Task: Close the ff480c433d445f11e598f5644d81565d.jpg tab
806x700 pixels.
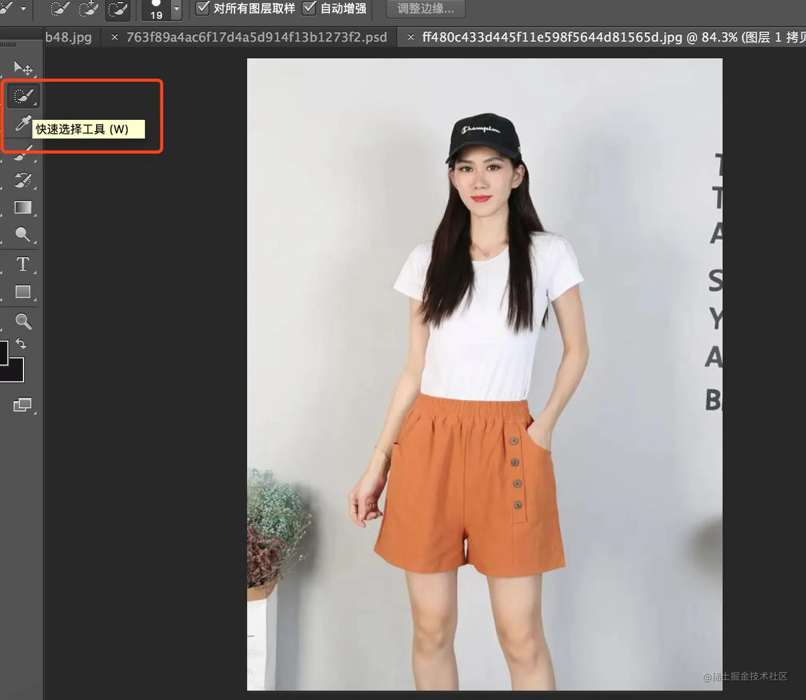Action: 410,37
